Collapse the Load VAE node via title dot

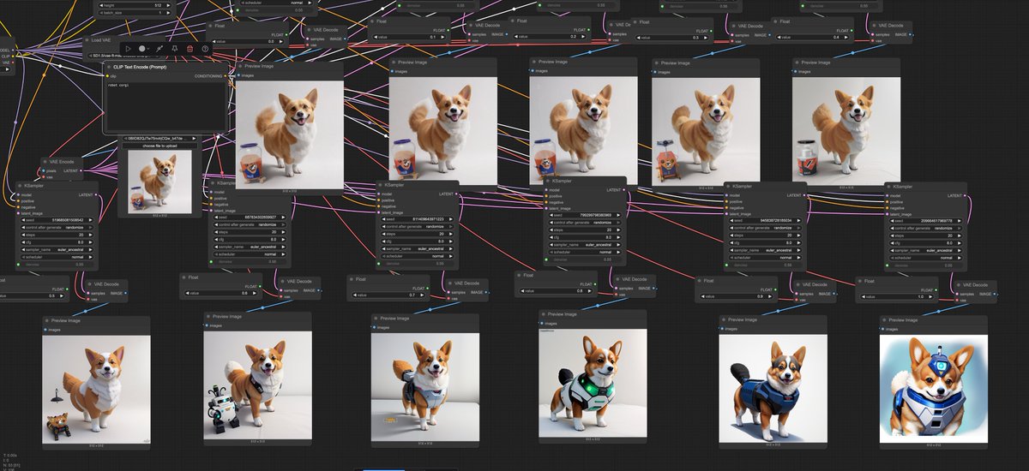coord(88,40)
